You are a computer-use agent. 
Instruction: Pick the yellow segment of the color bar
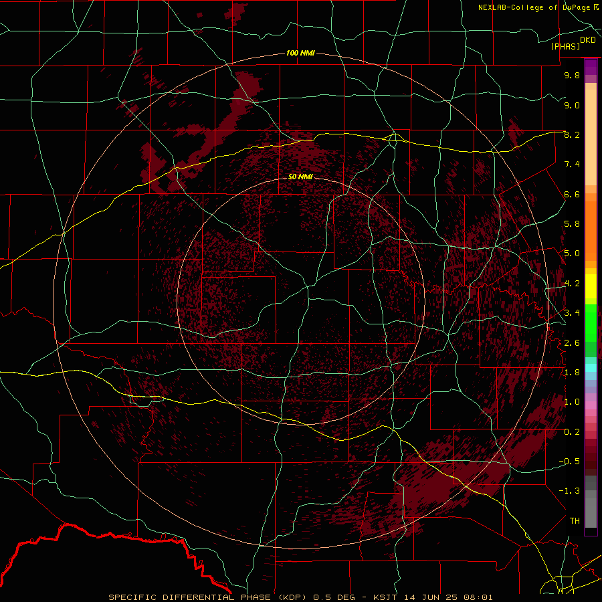(x=591, y=286)
